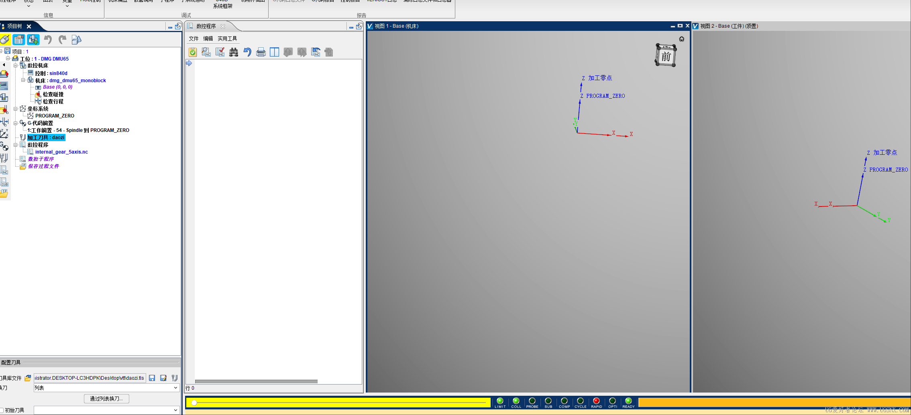Toggle the COMP status light
911x415 pixels.
point(565,401)
